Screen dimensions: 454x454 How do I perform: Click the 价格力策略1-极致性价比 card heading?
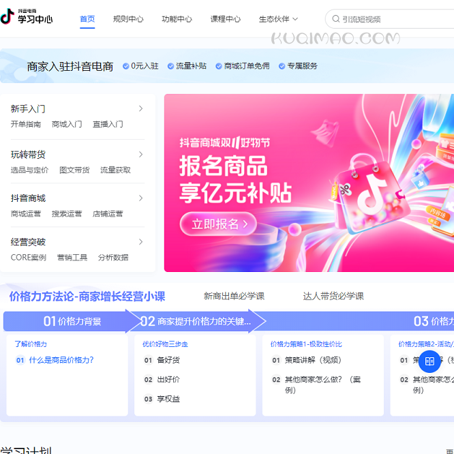[x=306, y=344]
